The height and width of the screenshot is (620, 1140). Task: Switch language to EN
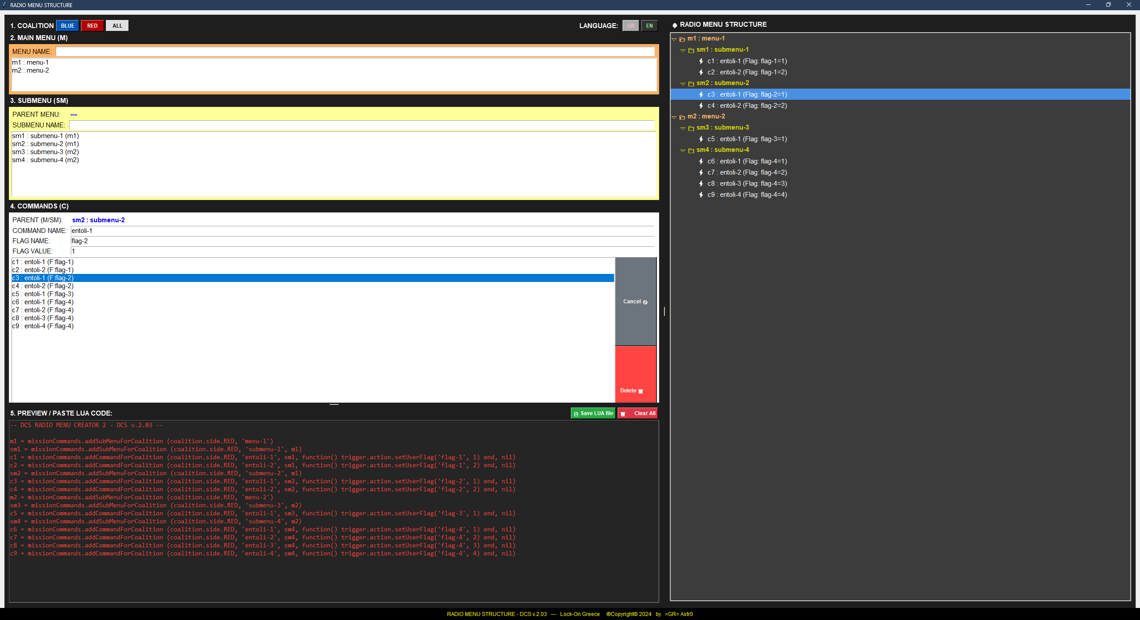[649, 26]
